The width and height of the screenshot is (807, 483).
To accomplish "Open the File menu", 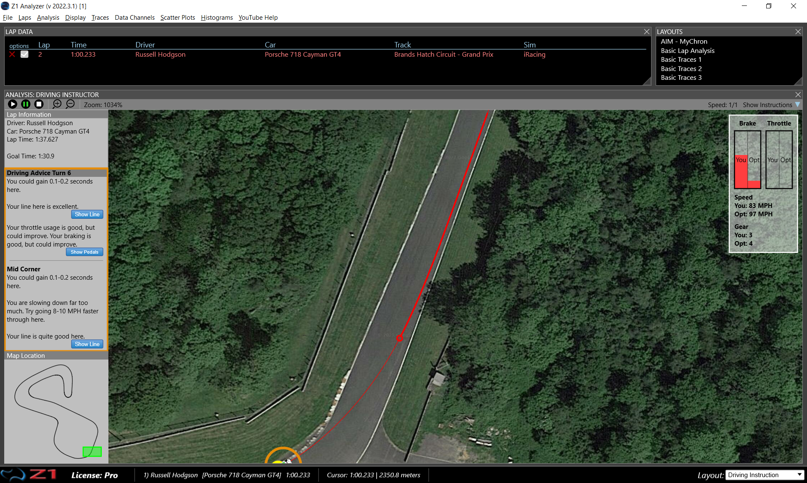I will [x=8, y=18].
